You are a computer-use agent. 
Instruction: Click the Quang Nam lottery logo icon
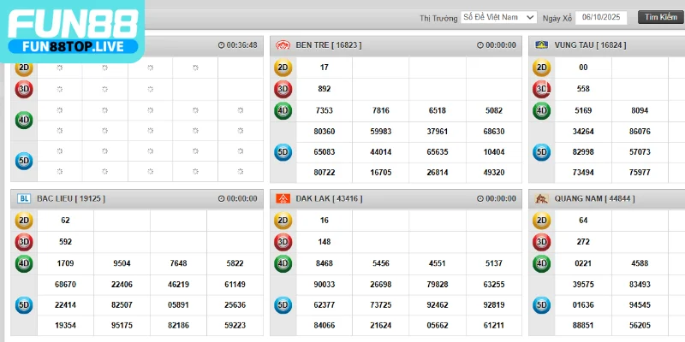tap(542, 198)
